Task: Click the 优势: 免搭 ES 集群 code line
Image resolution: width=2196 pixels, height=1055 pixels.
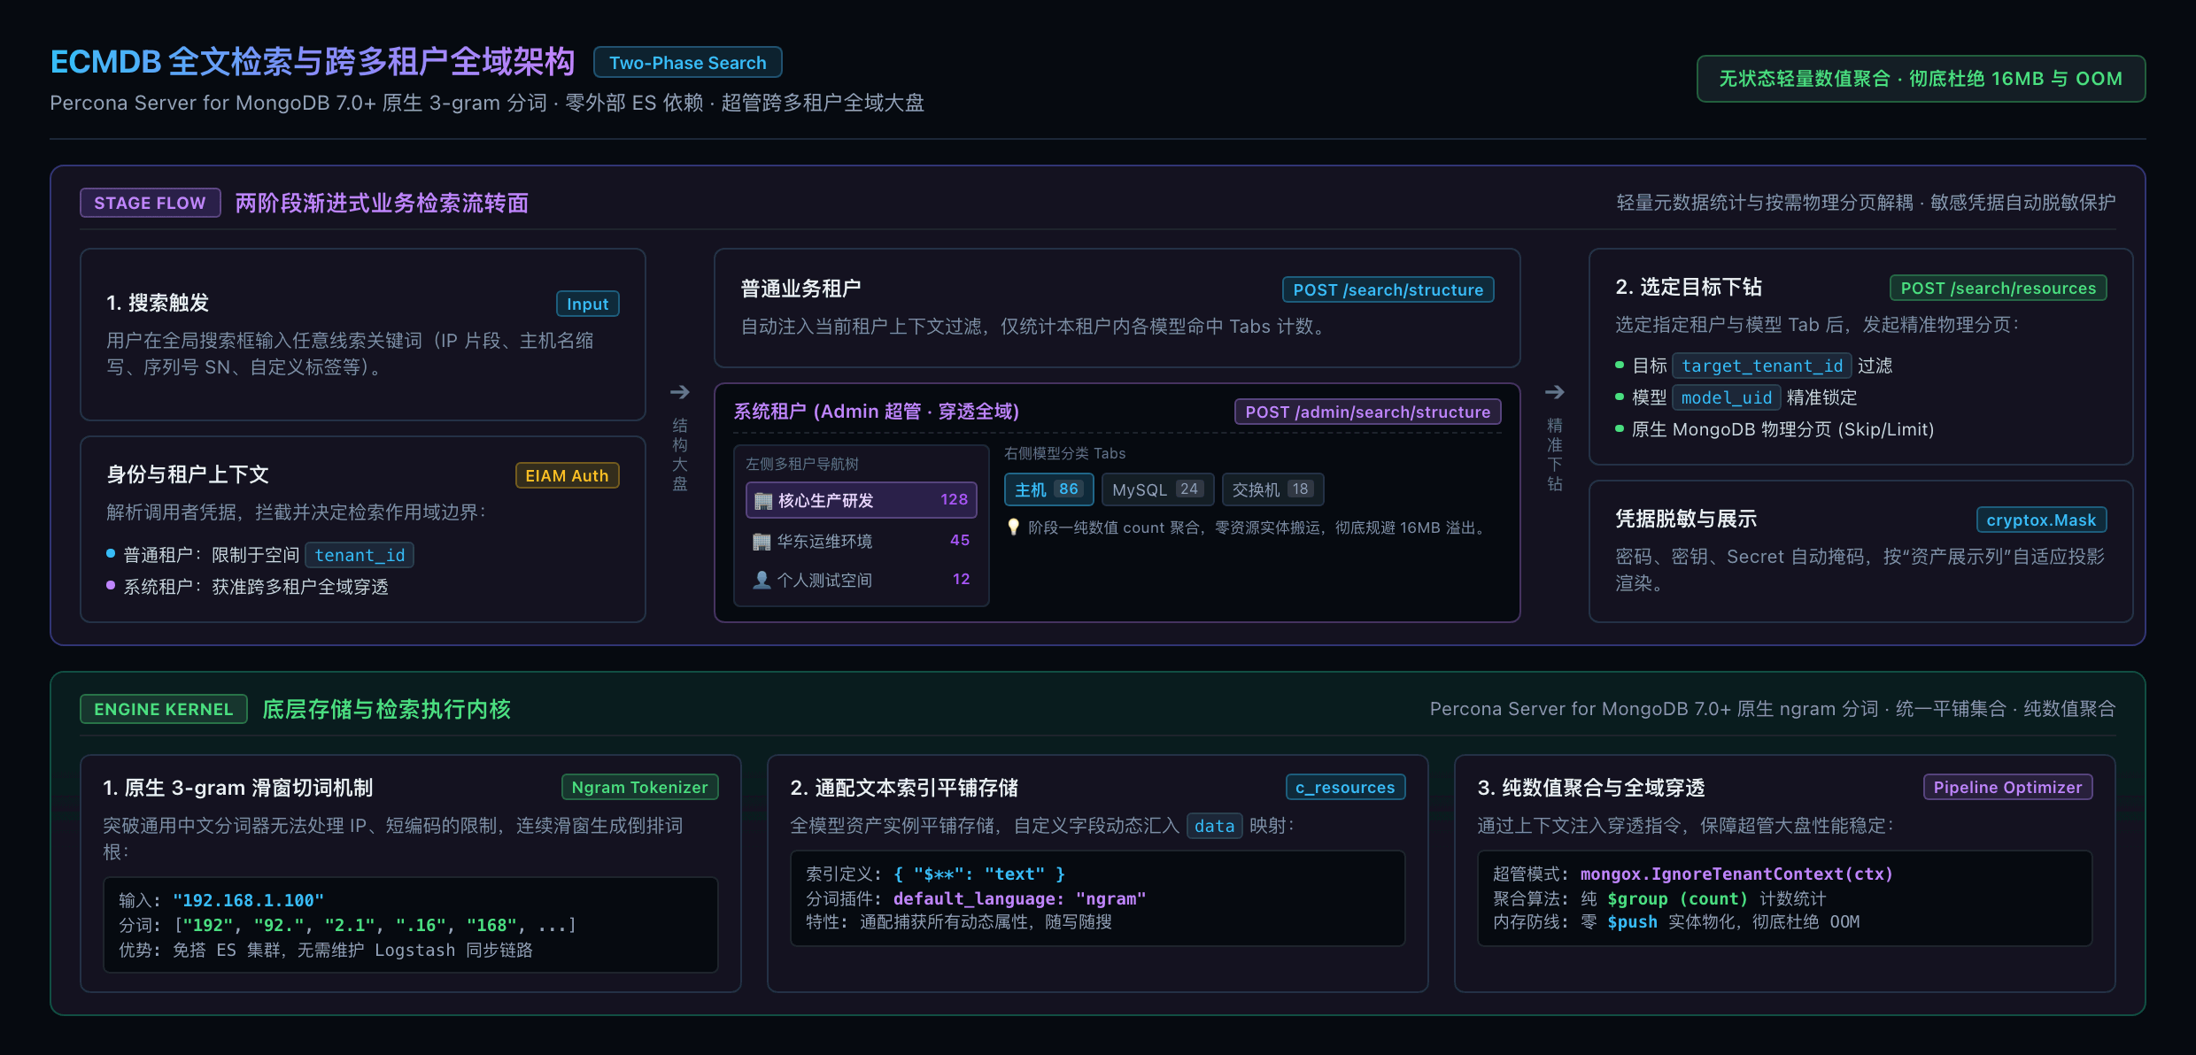Action: 326,950
